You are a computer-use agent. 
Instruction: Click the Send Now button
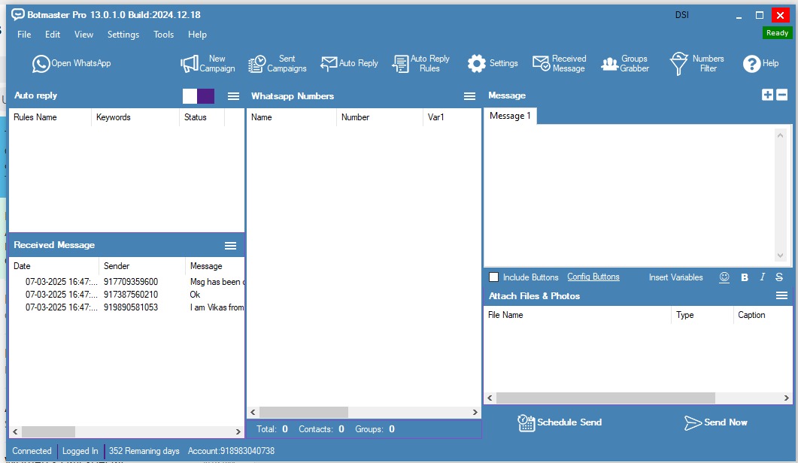coord(715,422)
